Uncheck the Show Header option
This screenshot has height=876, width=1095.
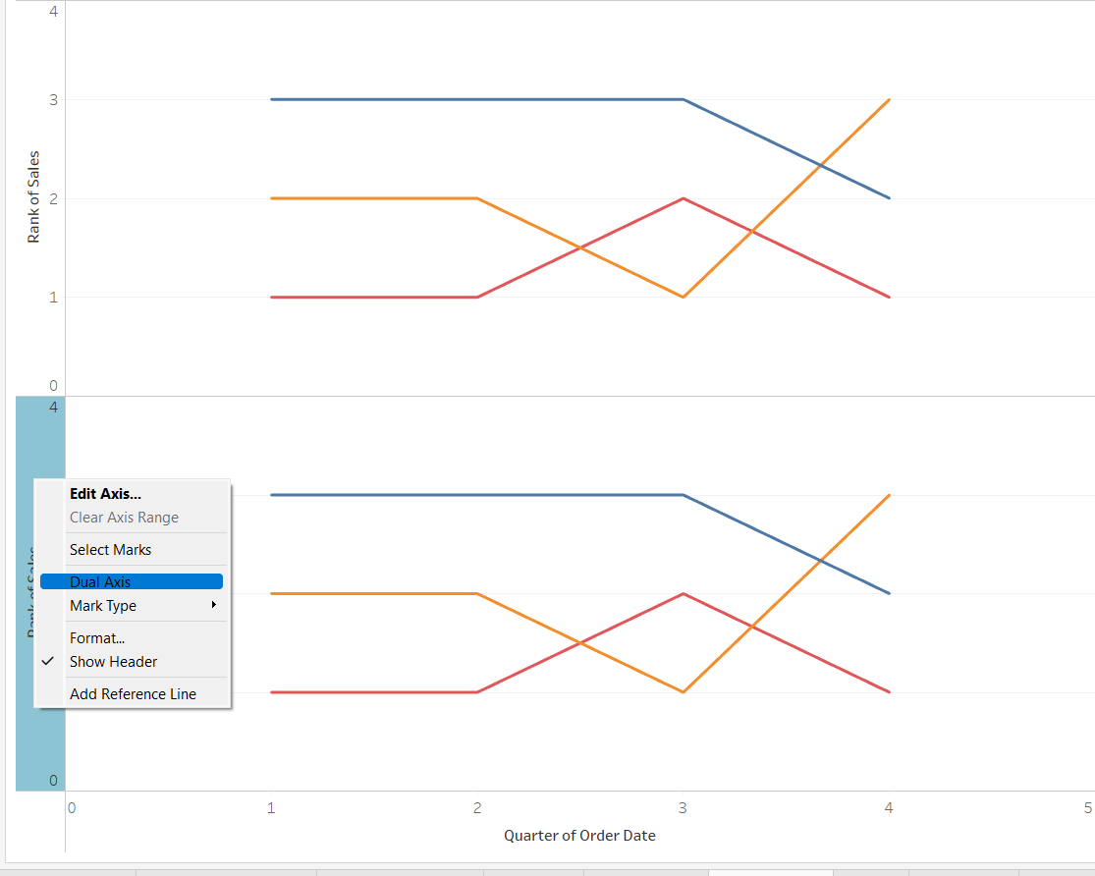[113, 662]
